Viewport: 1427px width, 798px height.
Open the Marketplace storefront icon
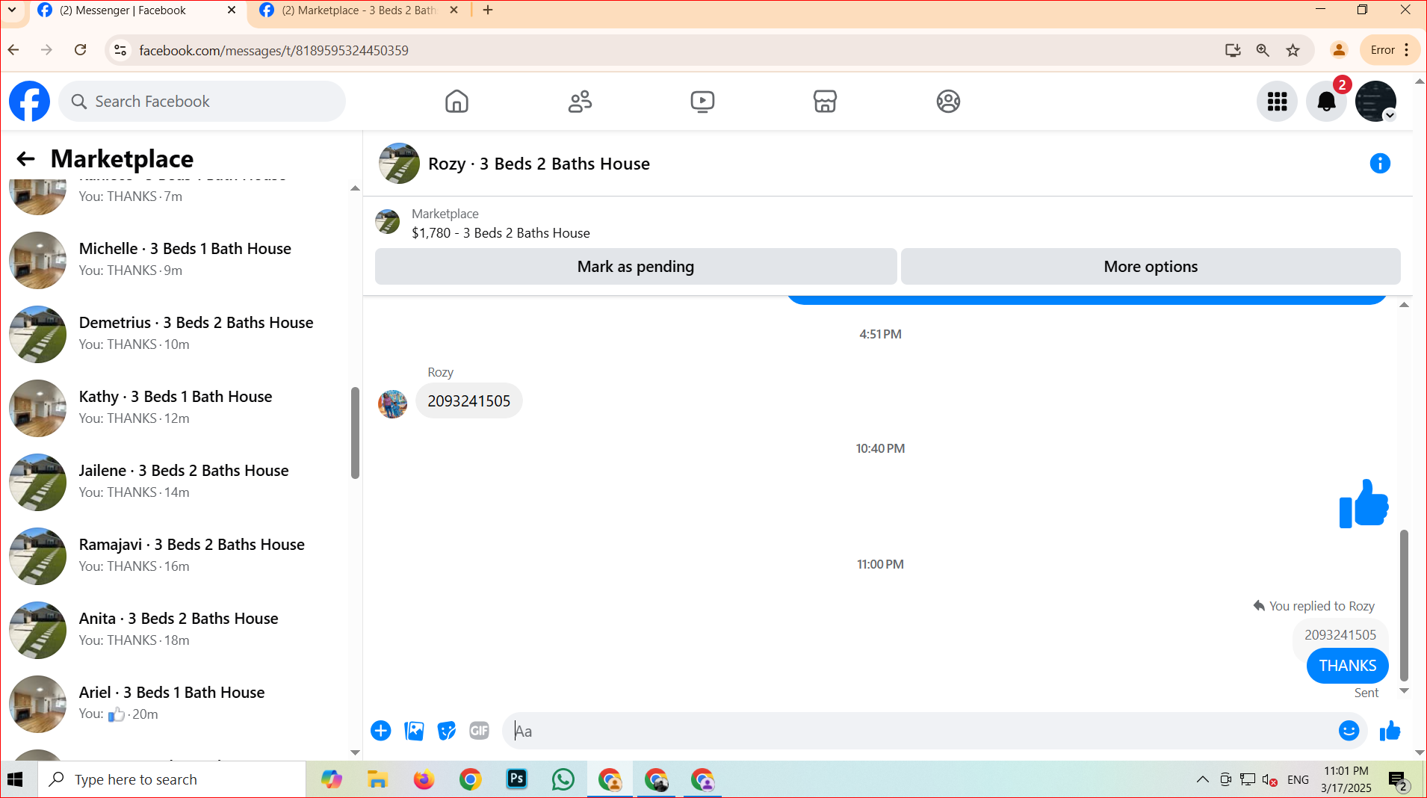coord(825,101)
